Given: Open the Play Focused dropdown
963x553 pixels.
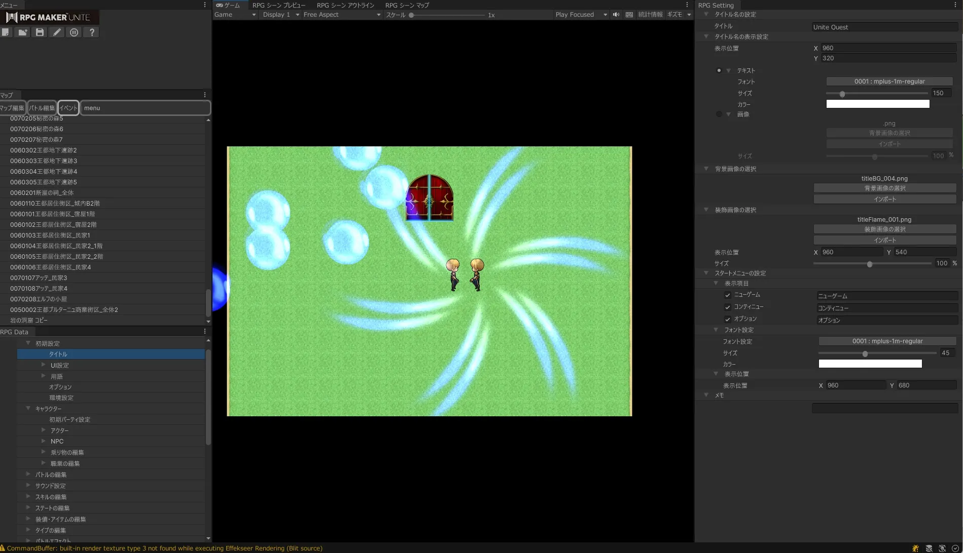Looking at the screenshot, I should pos(581,15).
